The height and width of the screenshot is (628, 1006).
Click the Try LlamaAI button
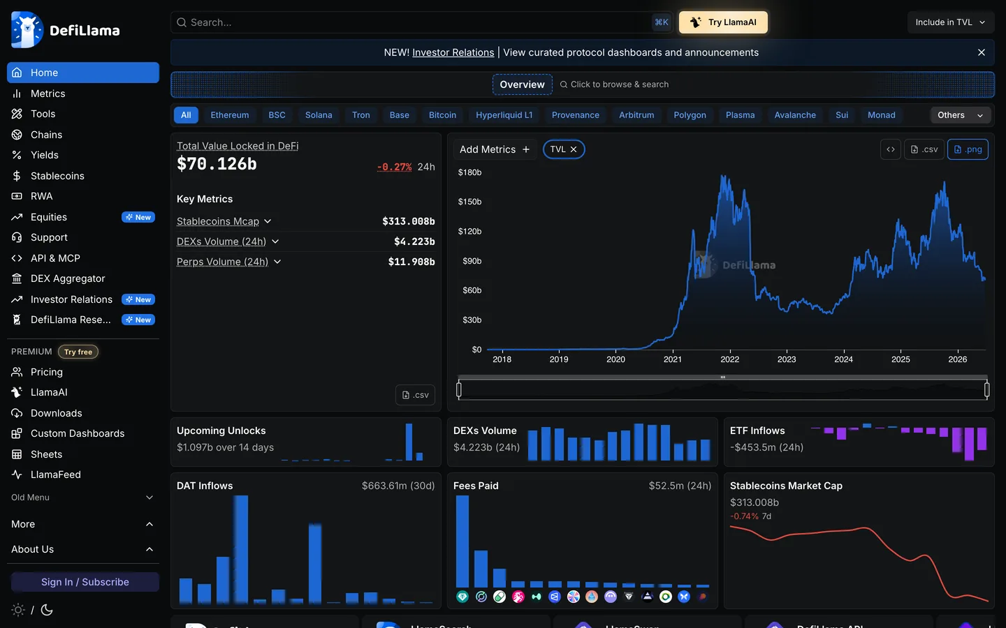pyautogui.click(x=724, y=22)
